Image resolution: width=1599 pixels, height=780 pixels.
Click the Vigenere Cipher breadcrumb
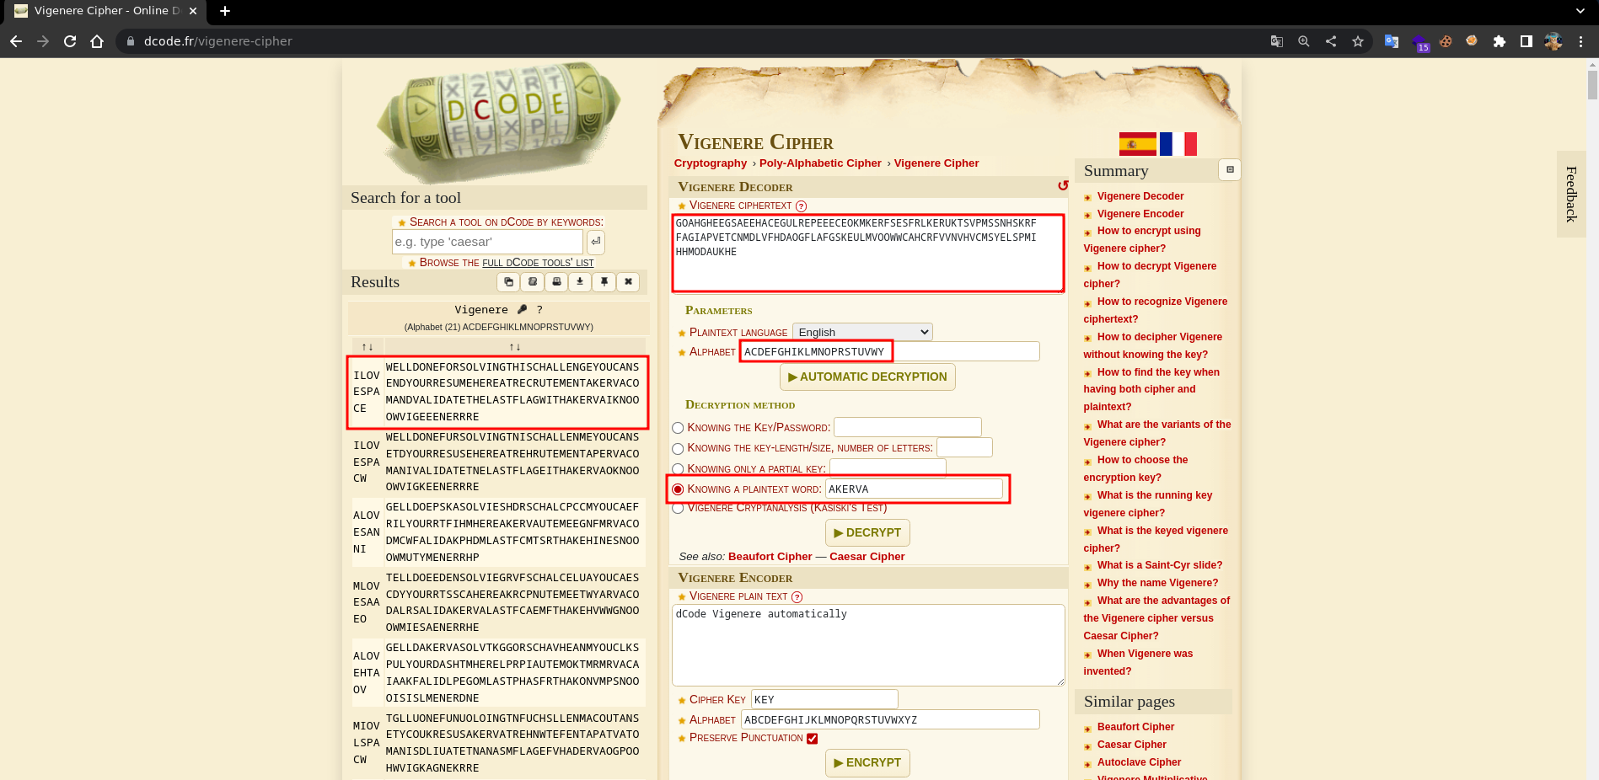point(936,163)
